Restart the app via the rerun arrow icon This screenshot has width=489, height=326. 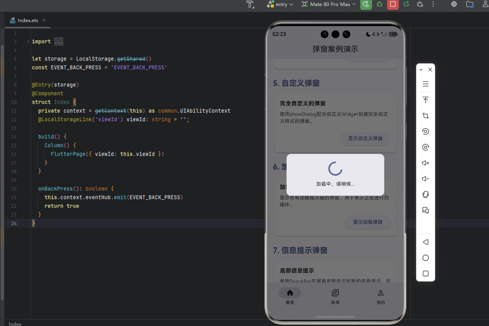tap(406, 4)
